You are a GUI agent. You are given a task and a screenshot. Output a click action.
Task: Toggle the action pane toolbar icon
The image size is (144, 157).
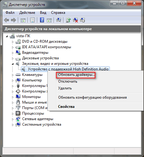[49, 20]
